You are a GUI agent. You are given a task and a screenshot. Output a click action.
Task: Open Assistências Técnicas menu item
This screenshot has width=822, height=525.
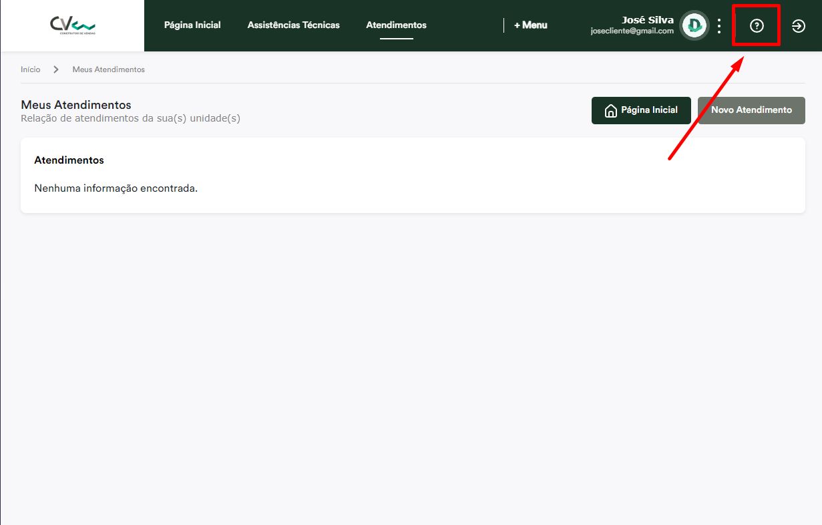pyautogui.click(x=293, y=25)
